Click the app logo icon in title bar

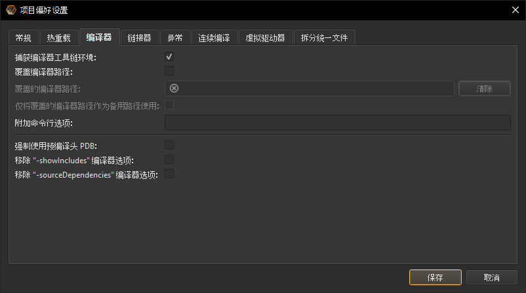click(x=11, y=10)
